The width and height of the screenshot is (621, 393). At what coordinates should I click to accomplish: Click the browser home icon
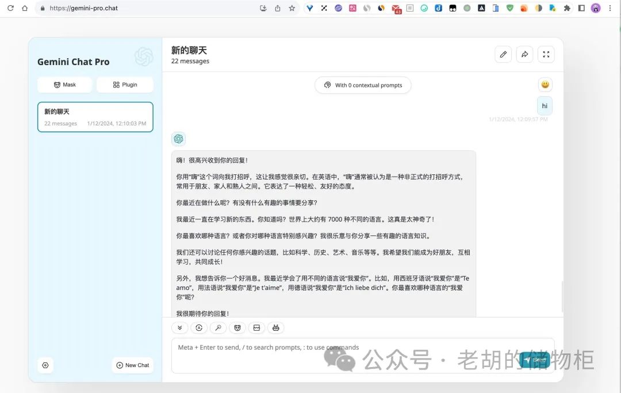pos(25,8)
